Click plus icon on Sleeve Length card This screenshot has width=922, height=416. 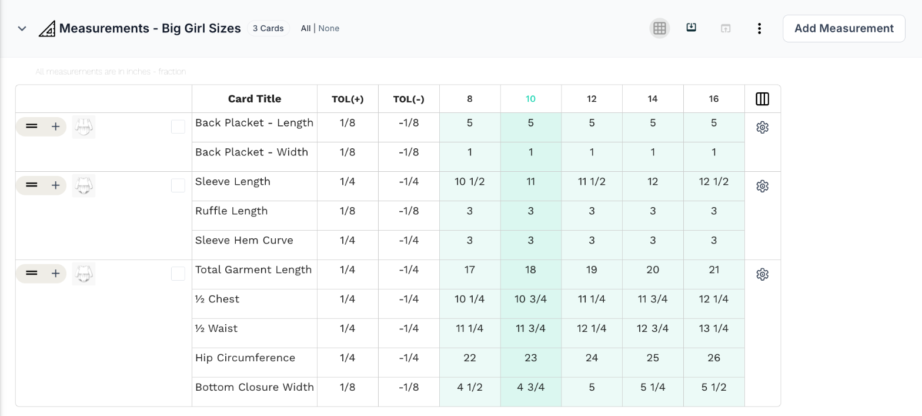tap(55, 185)
